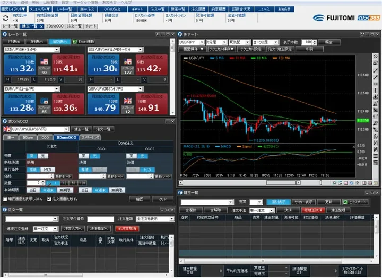Viewport: 382px width, 278px height.
Task: Click the crosshair icon below the chart
Action: 357,183
